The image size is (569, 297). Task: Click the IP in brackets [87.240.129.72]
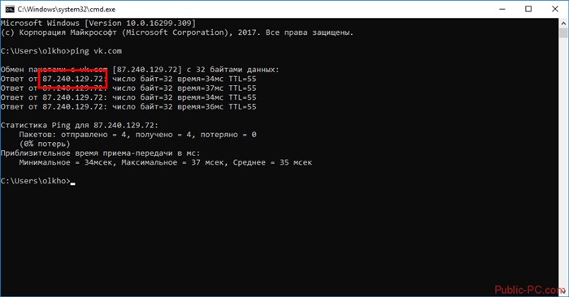tap(147, 70)
